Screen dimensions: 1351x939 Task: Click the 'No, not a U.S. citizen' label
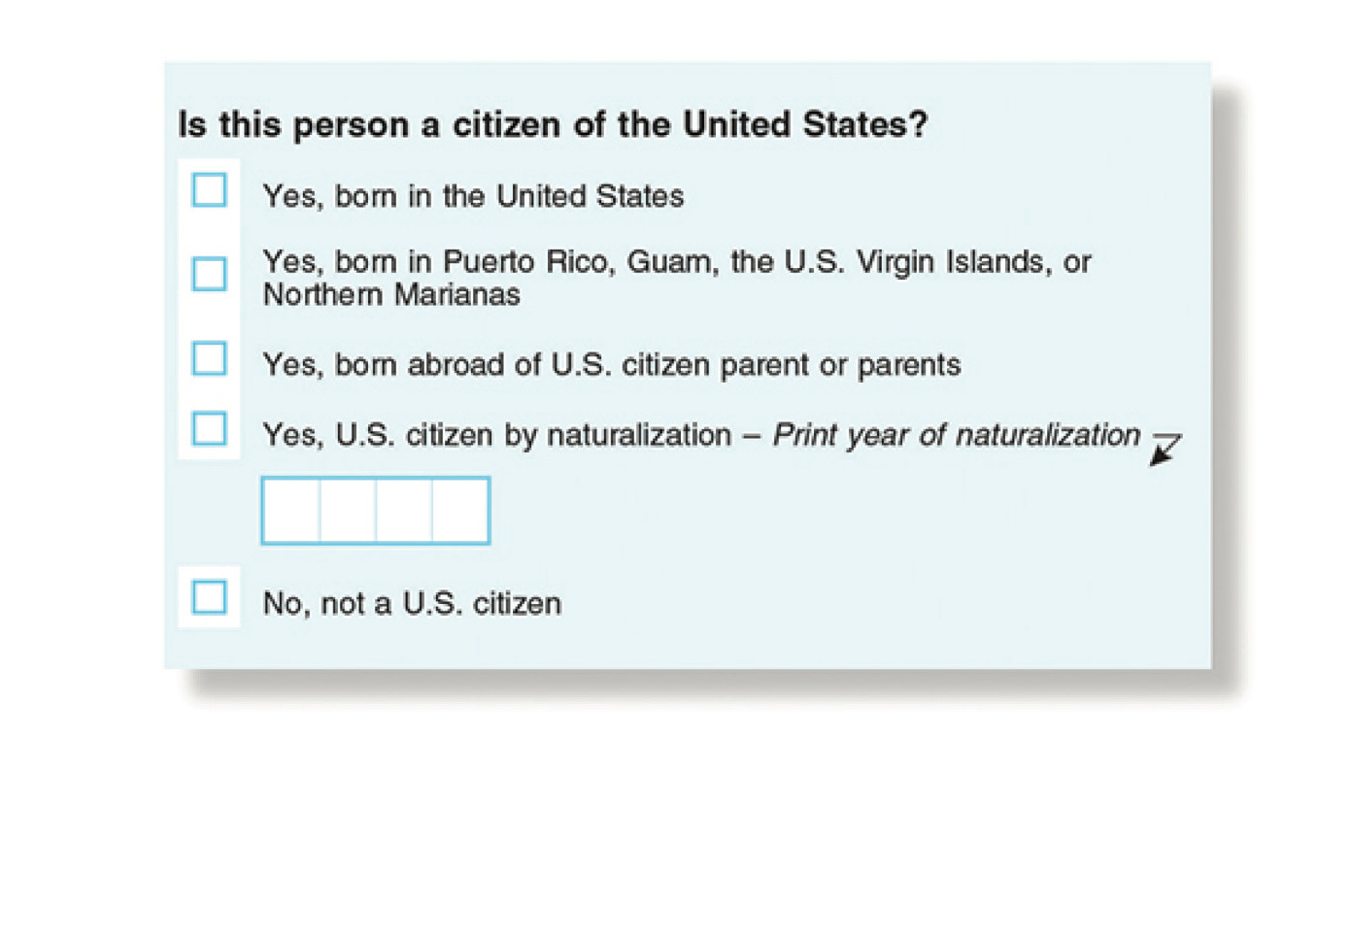412,604
